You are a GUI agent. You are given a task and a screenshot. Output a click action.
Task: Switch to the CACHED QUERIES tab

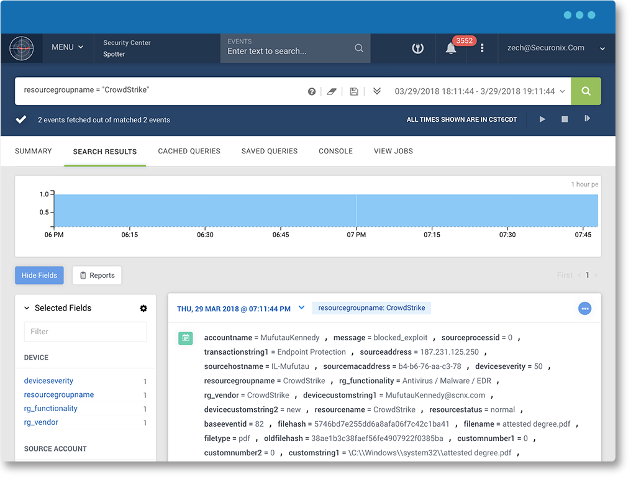pyautogui.click(x=189, y=152)
